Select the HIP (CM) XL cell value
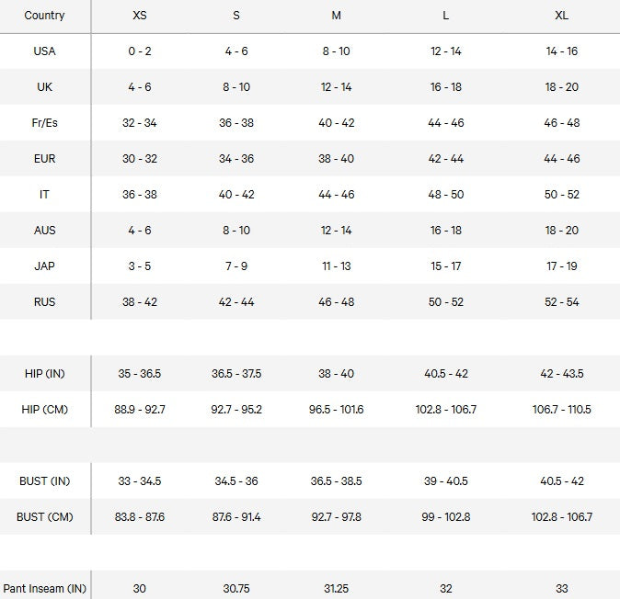620x599 pixels. click(561, 410)
